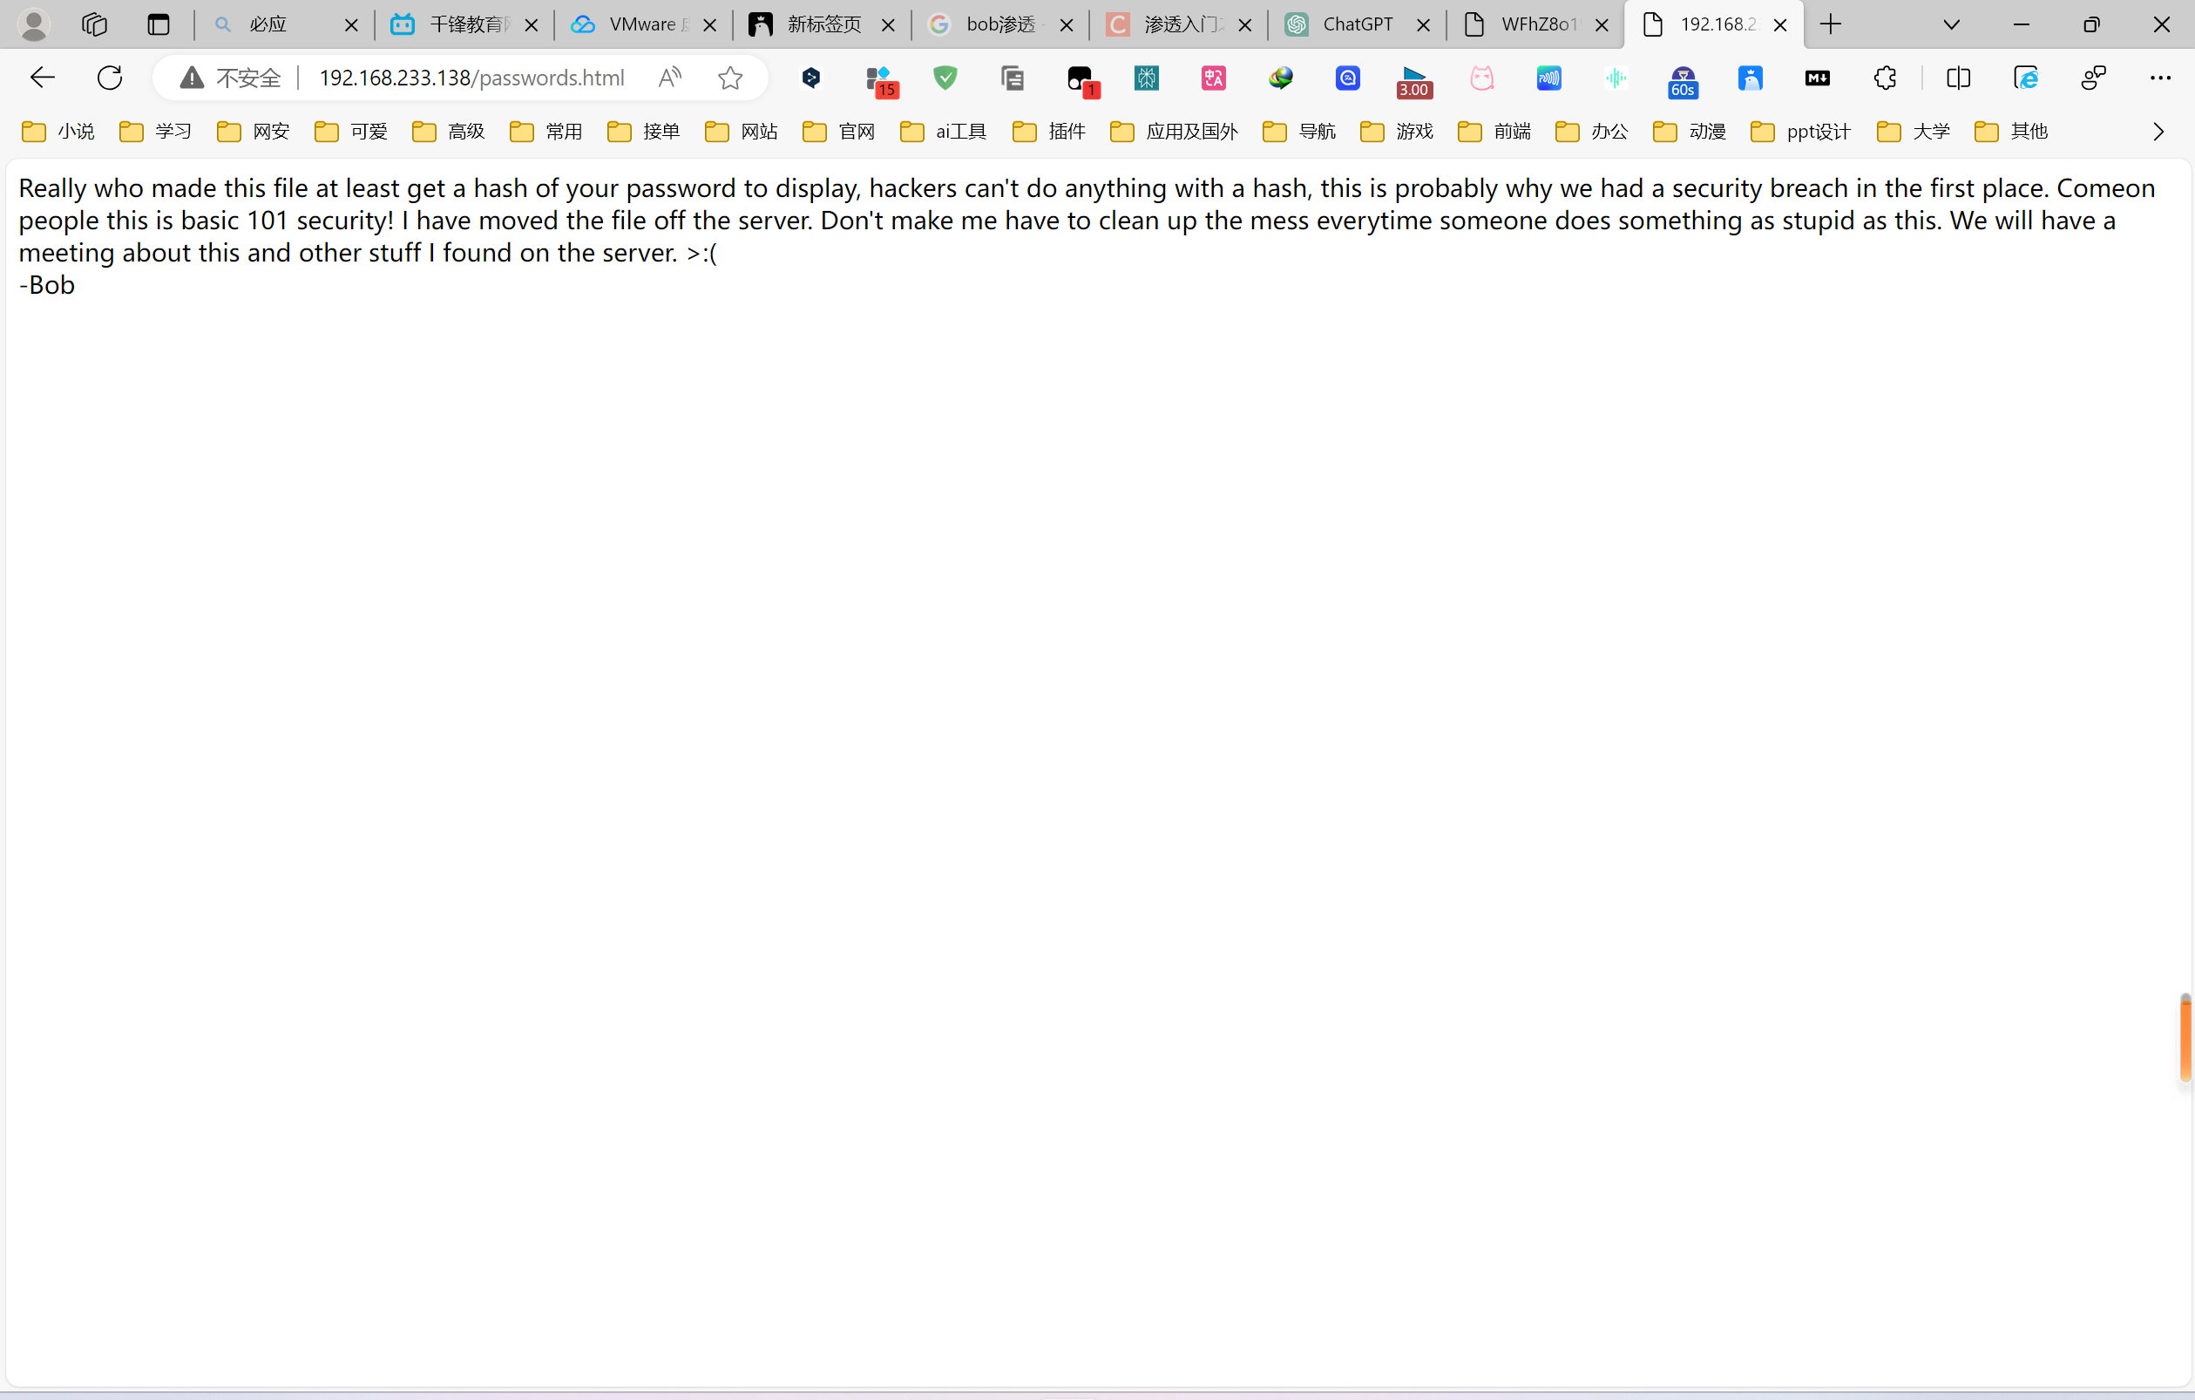Expand the 其他 bookmark folder
Screen dimensions: 2195x1400
2012,132
